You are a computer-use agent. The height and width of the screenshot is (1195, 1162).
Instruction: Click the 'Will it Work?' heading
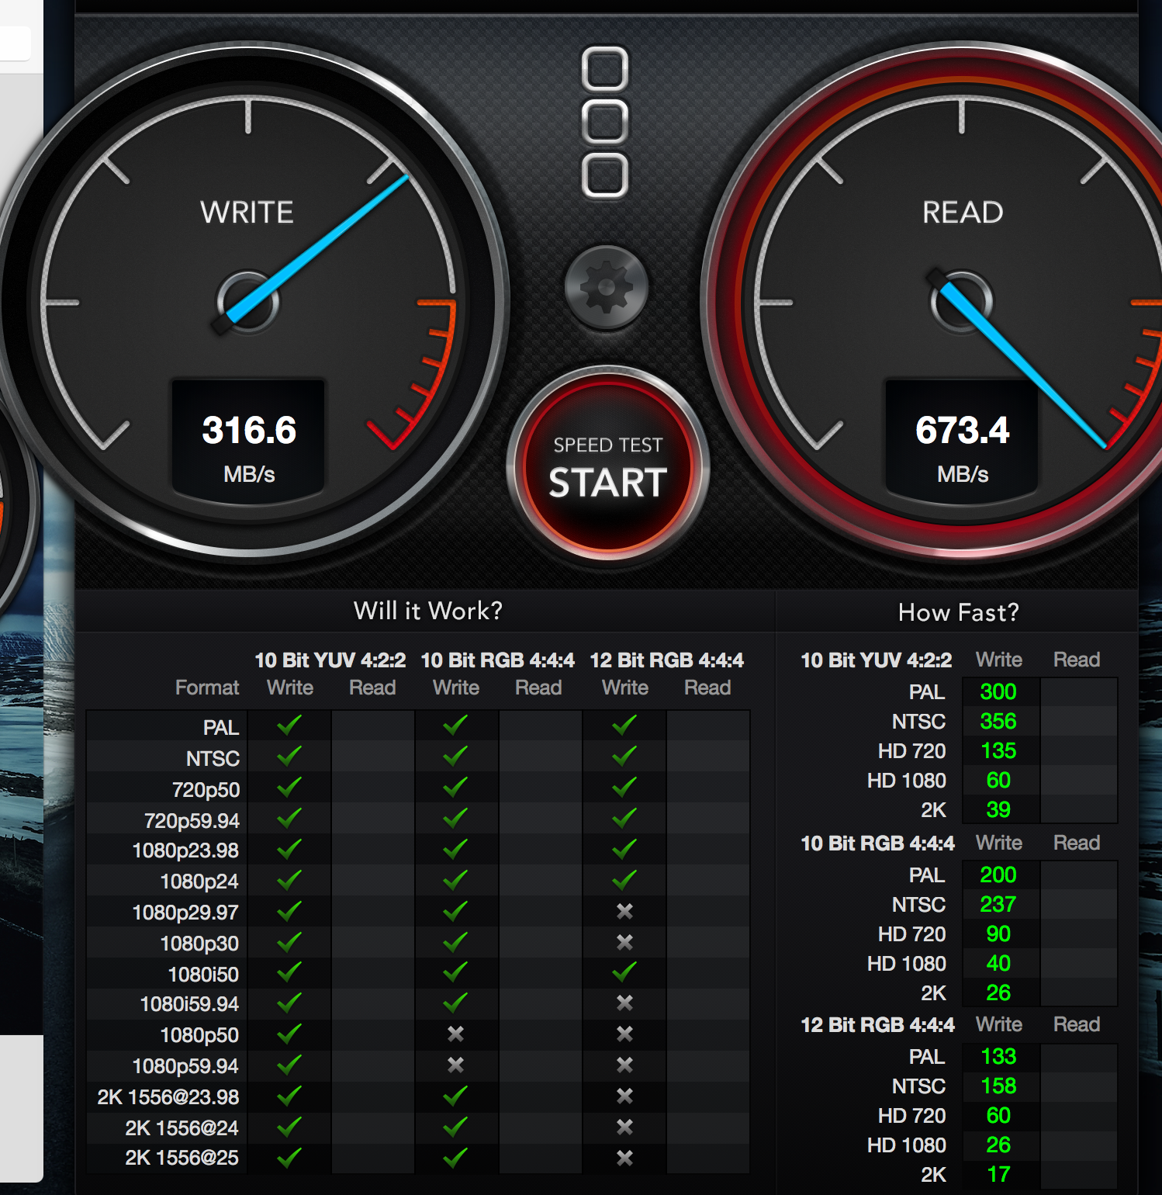click(x=428, y=611)
